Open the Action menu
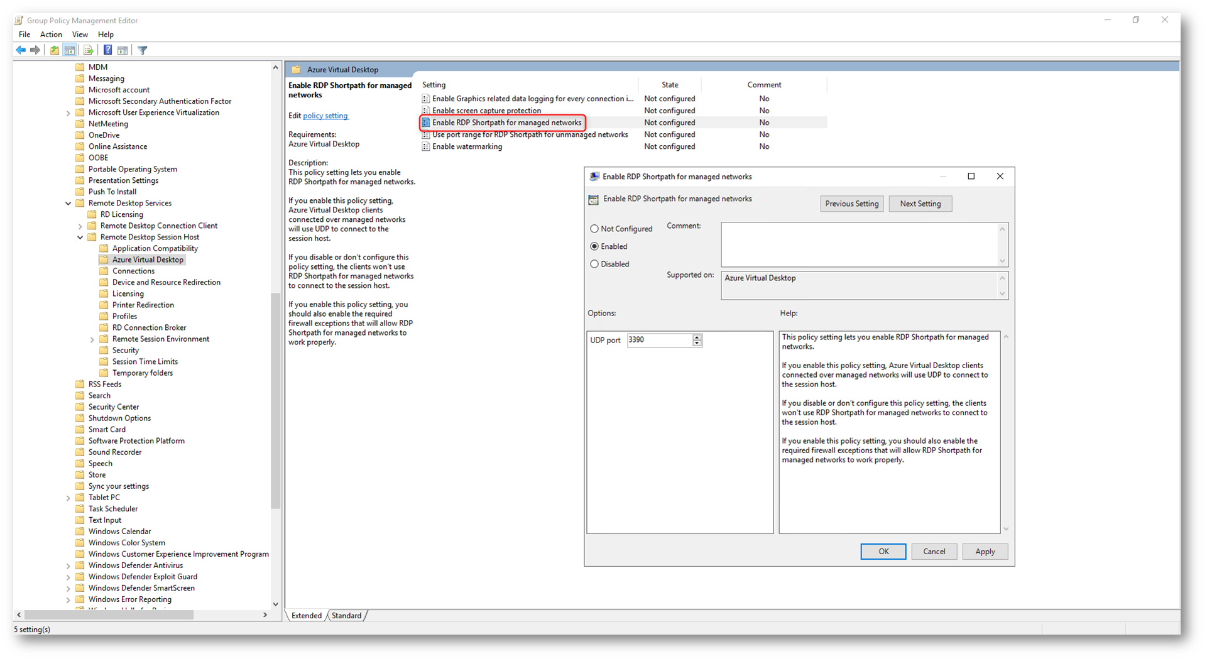1207x661 pixels. coord(51,35)
